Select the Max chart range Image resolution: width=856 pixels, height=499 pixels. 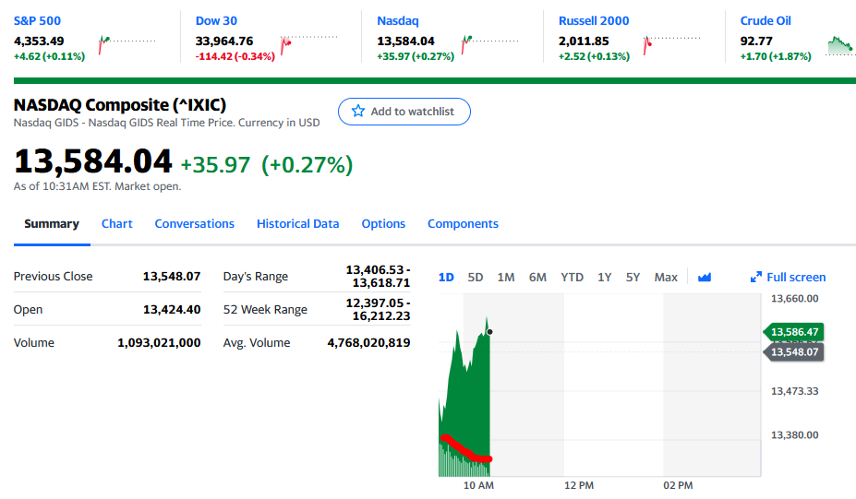[666, 277]
